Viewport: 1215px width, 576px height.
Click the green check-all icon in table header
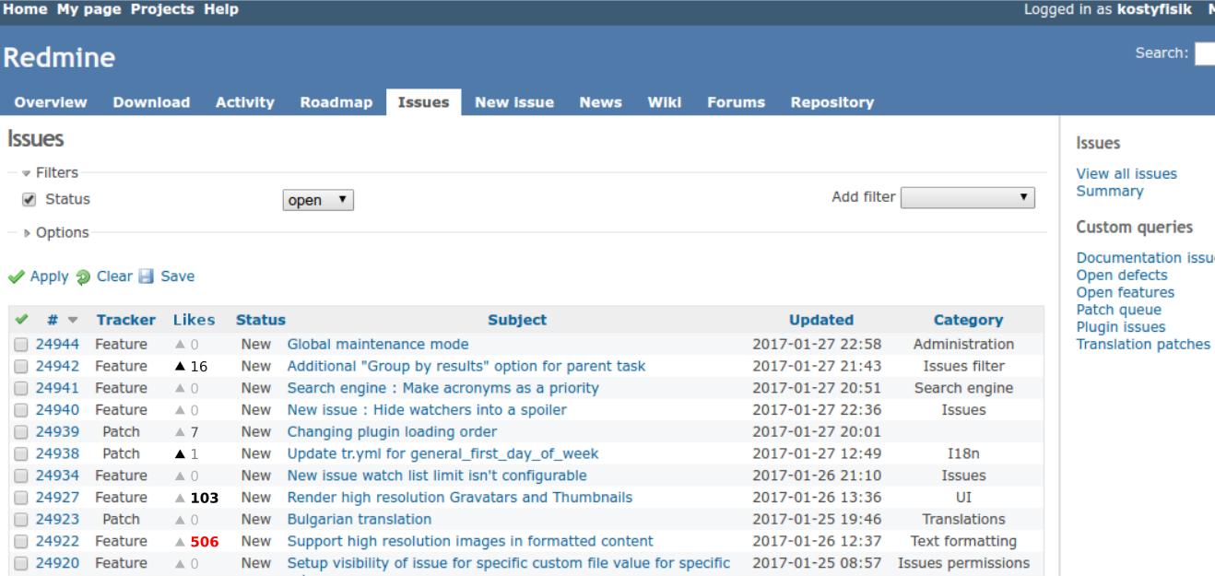pyautogui.click(x=21, y=320)
